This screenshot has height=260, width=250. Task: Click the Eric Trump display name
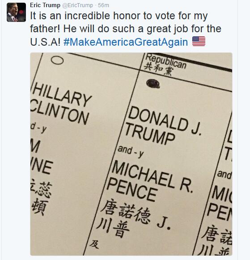pos(45,5)
